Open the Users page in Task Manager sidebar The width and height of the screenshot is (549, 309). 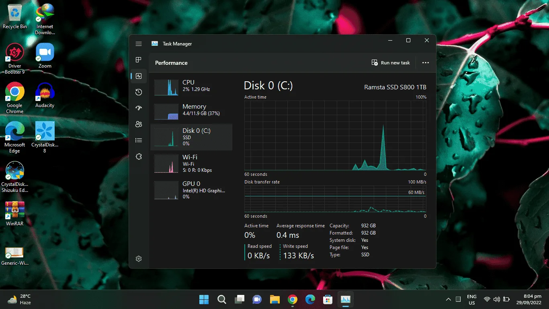(139, 124)
